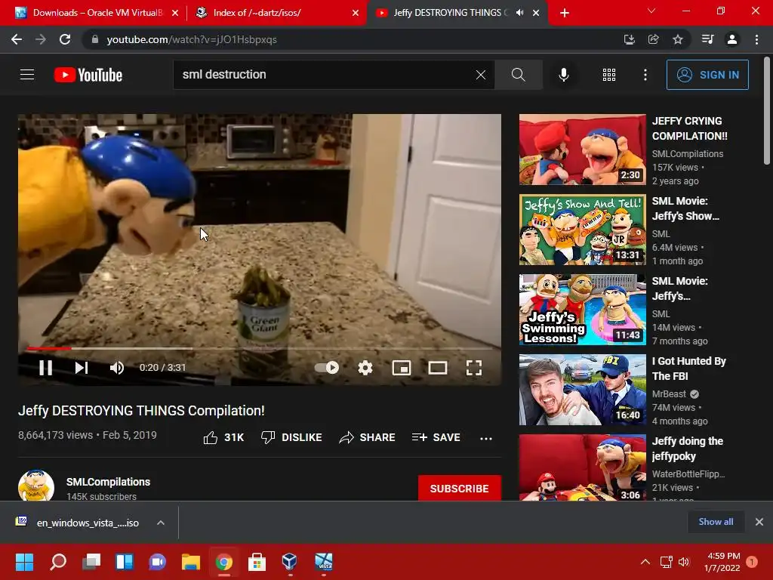The height and width of the screenshot is (580, 773).
Task: Bookmark this page with star
Action: [x=678, y=39]
